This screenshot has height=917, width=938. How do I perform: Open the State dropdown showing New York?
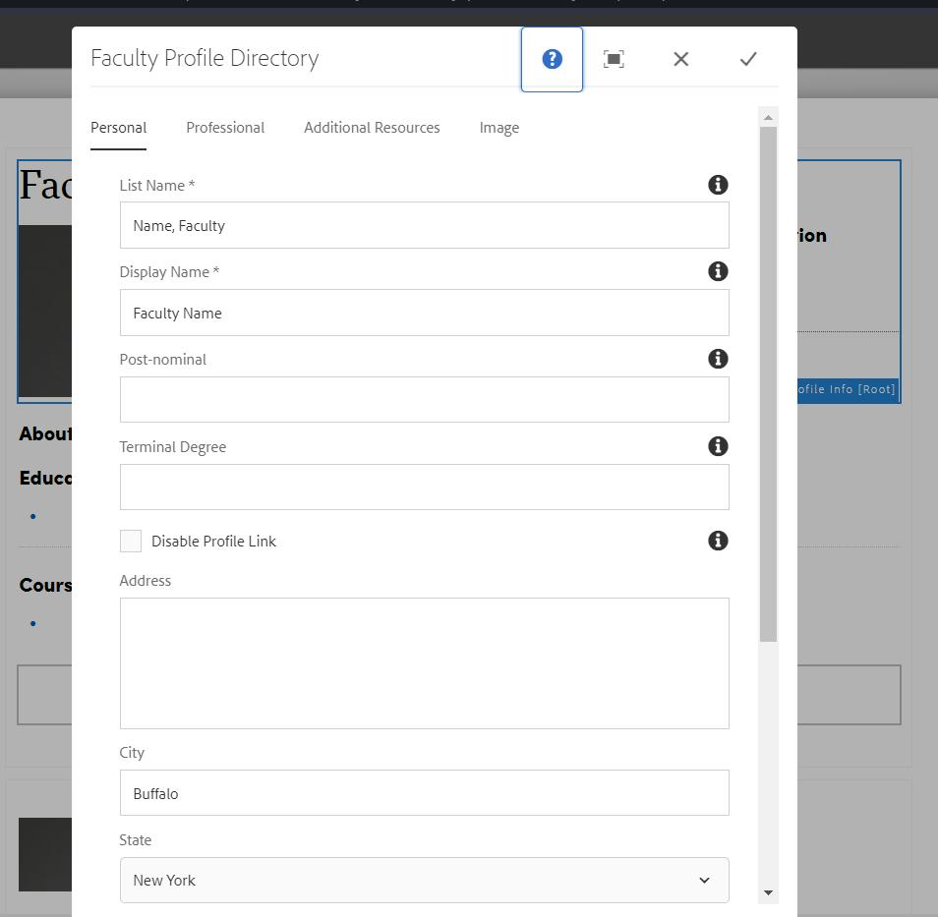click(x=424, y=880)
